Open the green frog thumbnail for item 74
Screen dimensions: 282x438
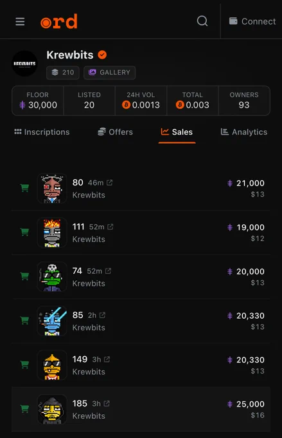(52, 276)
